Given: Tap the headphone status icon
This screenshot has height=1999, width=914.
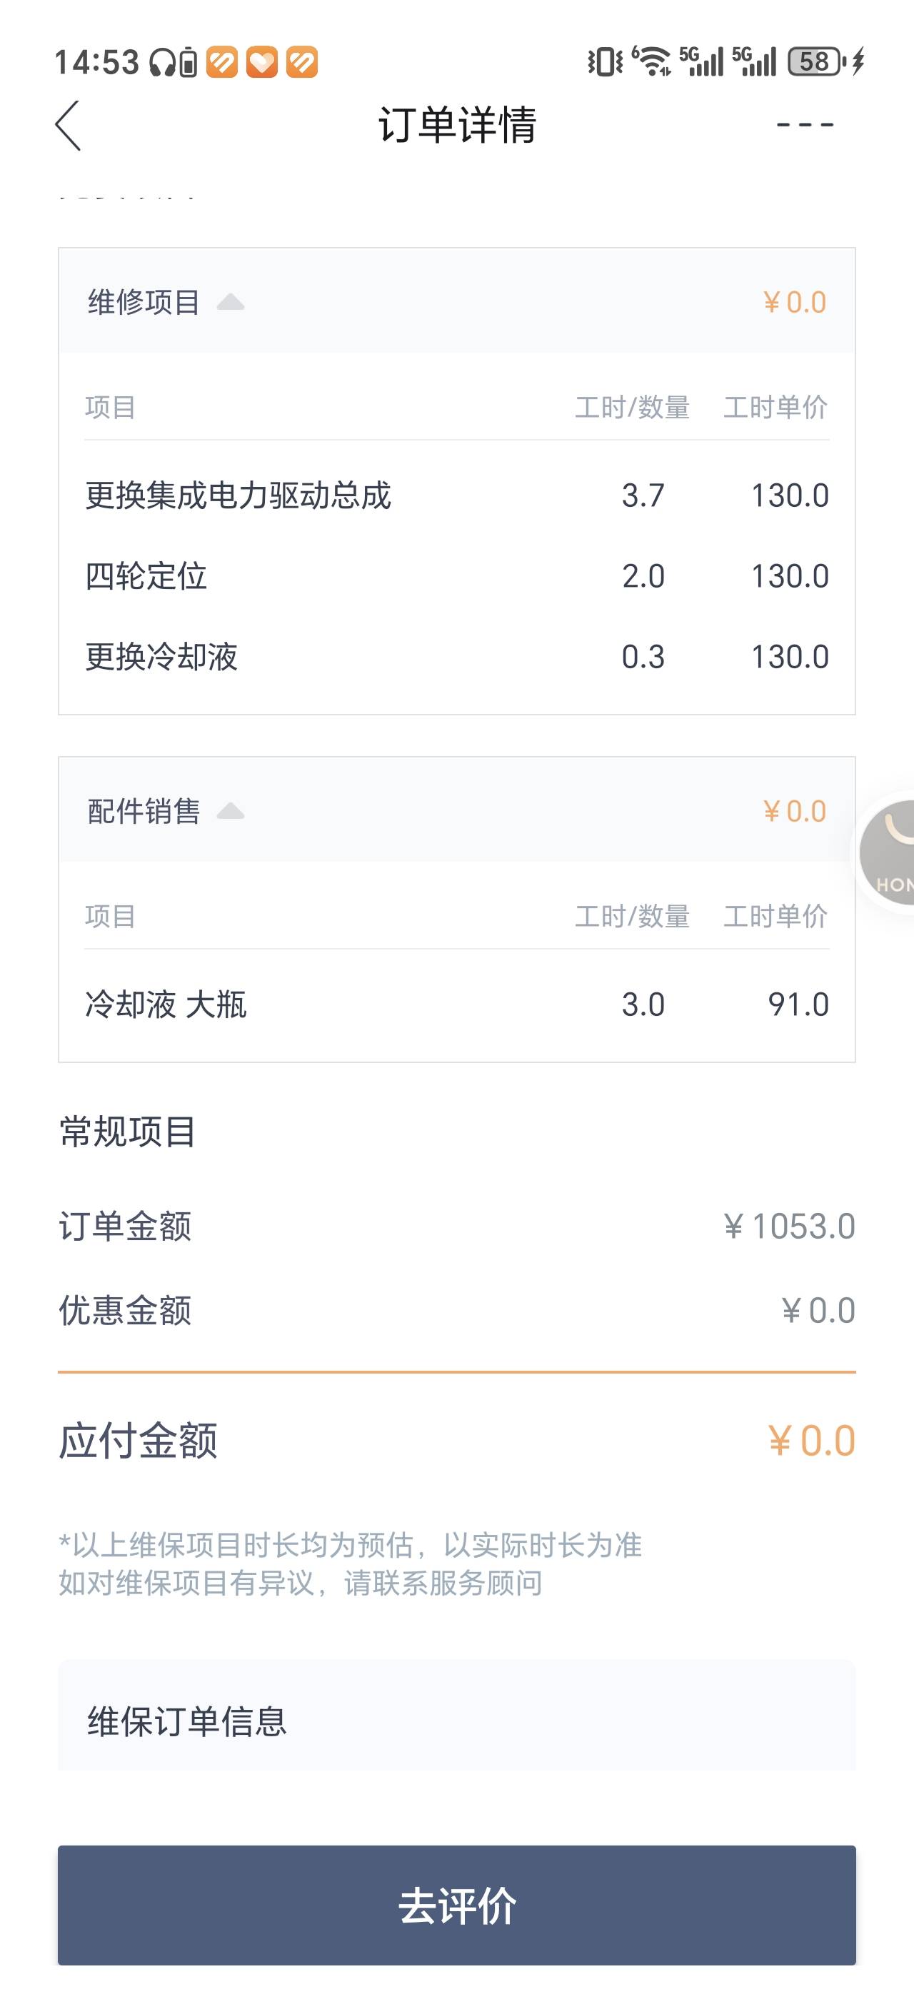Looking at the screenshot, I should [x=162, y=62].
